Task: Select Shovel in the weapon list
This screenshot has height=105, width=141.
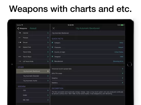Action: tap(33, 43)
